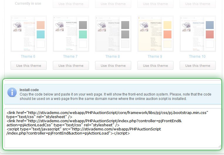The height and width of the screenshot is (155, 224).
Task: Open the Theme 7 preview thumbnail
Action: pyautogui.click(x=71, y=34)
